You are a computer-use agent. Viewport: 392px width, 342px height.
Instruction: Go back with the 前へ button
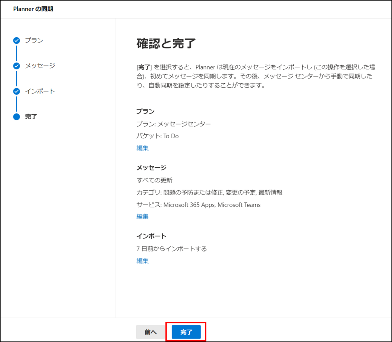[151, 332]
